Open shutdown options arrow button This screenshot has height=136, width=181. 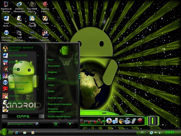click(70, 124)
